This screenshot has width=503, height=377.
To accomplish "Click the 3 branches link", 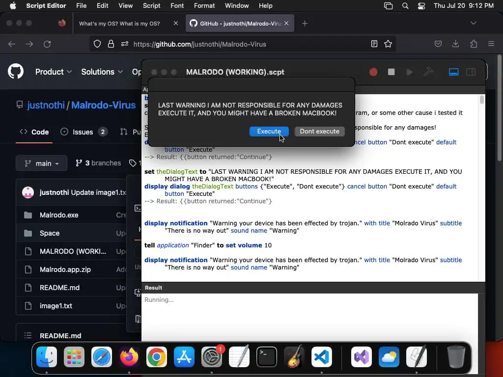I will click(98, 163).
